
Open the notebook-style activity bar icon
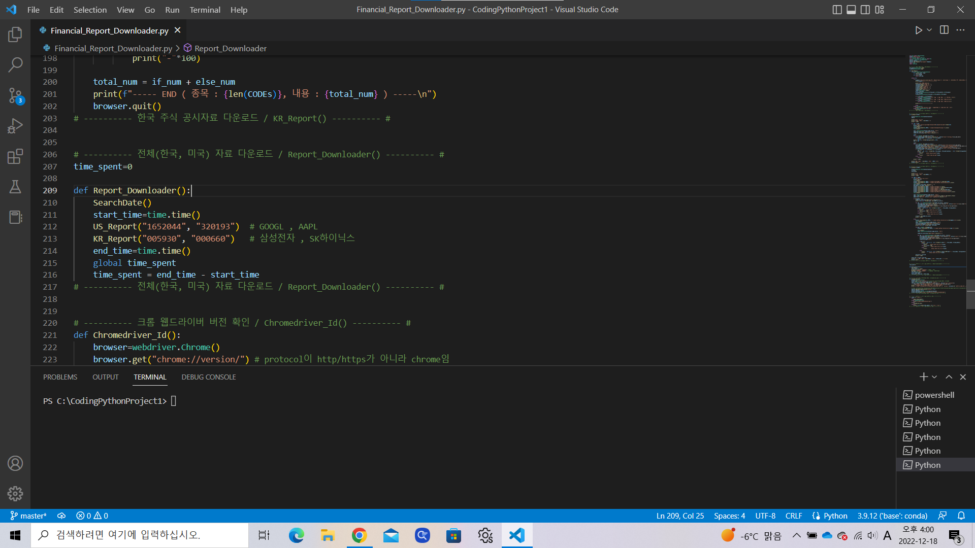(15, 217)
